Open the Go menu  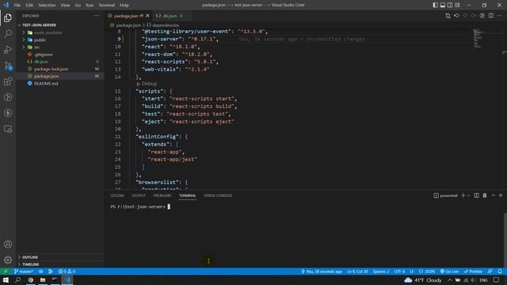(78, 6)
